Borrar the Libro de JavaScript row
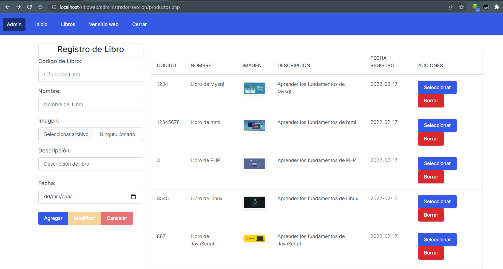 coord(431,253)
